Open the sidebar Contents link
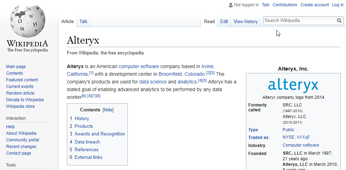Image resolution: width=346 pixels, height=170 pixels. click(x=14, y=73)
